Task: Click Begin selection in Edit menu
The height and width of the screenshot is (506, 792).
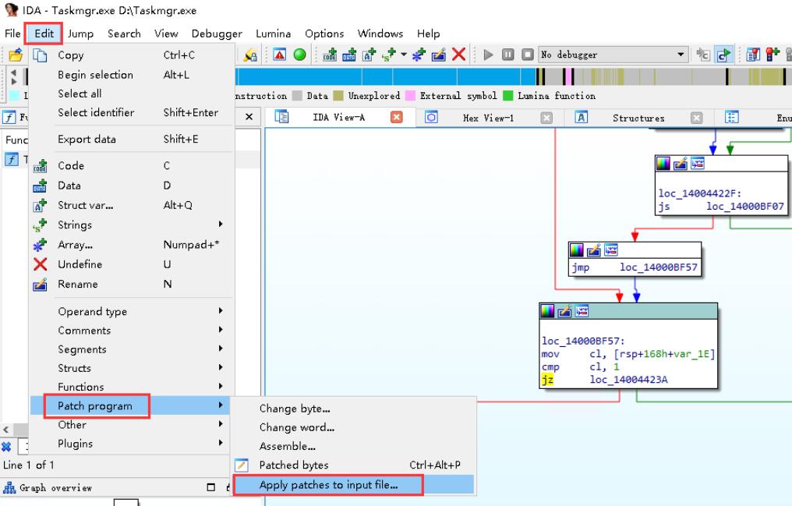Action: tap(130, 75)
